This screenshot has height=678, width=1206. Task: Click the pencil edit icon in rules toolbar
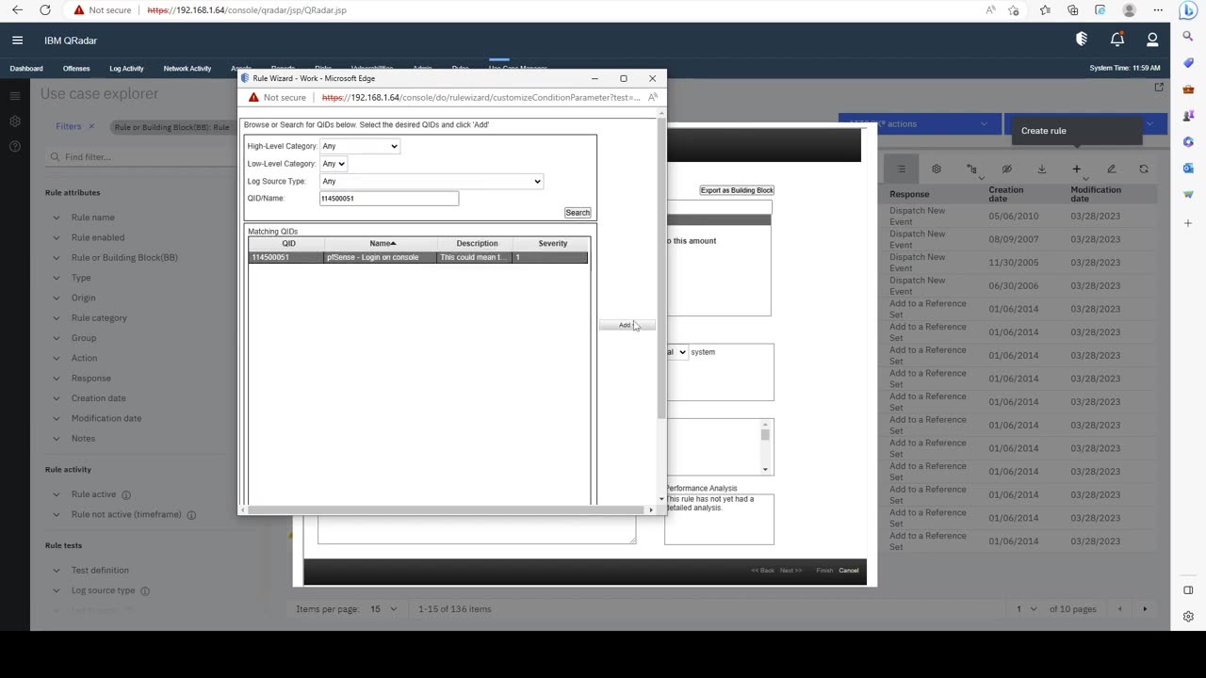coord(1111,169)
